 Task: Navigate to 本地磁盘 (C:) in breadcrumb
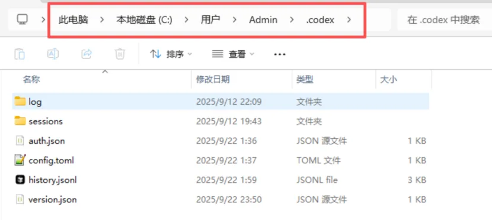click(144, 20)
